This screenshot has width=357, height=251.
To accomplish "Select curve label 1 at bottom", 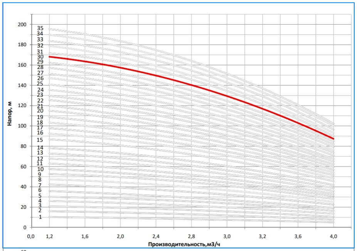I will click(40, 217).
